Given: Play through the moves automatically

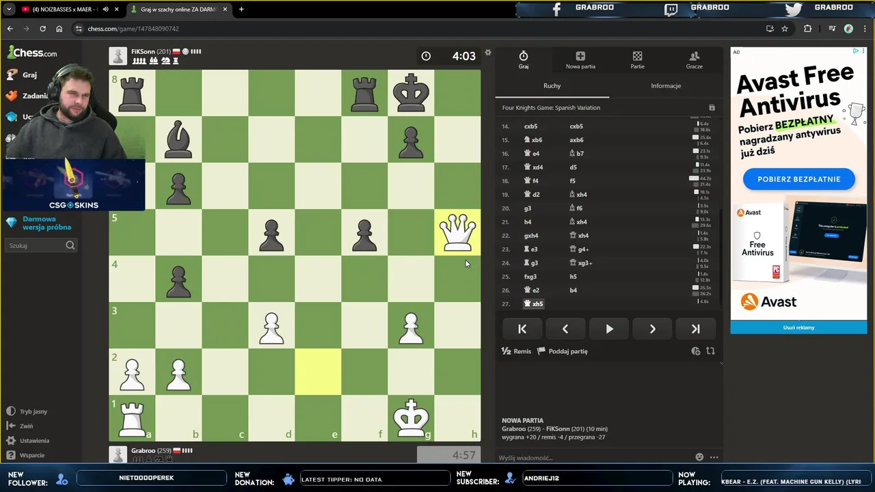Looking at the screenshot, I should (x=609, y=329).
